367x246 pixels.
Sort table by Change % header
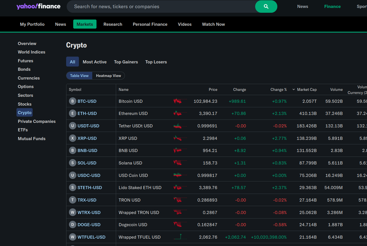point(278,90)
